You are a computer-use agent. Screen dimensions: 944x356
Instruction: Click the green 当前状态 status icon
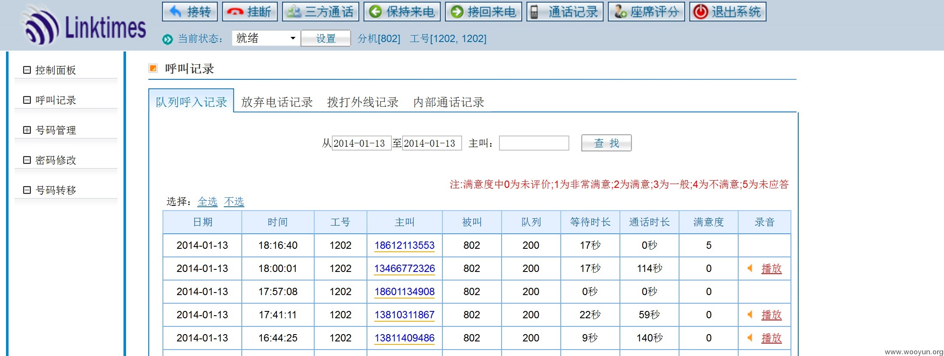point(167,39)
